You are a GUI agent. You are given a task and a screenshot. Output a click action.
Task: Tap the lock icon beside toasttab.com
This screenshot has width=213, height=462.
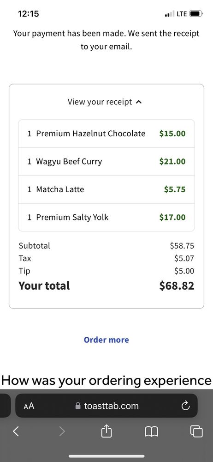[78, 406]
